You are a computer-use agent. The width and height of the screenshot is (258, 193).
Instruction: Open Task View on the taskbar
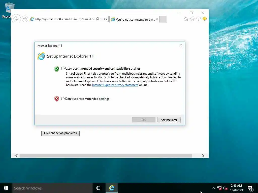99,188
